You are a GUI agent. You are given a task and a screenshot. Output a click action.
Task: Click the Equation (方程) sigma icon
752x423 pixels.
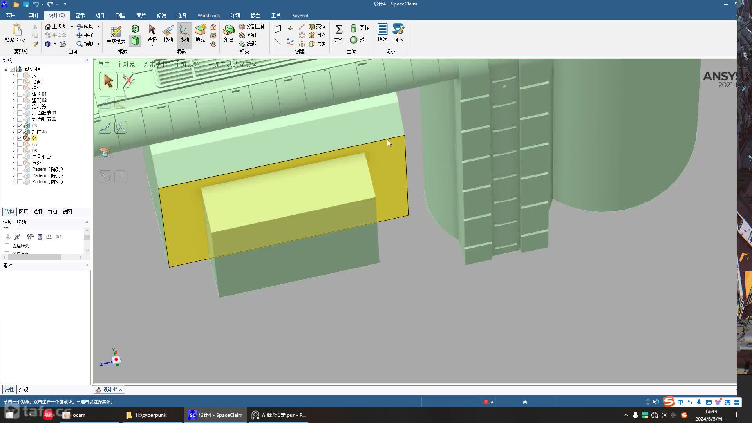pos(339,33)
